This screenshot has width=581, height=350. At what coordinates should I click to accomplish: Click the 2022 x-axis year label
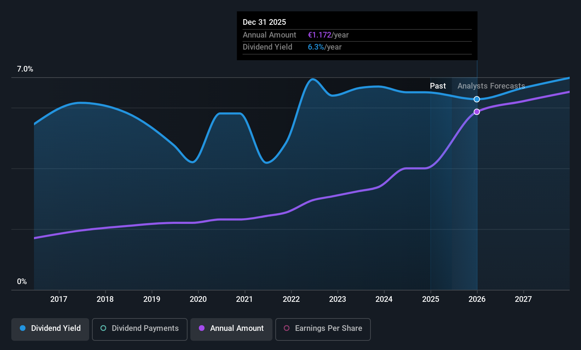(291, 299)
